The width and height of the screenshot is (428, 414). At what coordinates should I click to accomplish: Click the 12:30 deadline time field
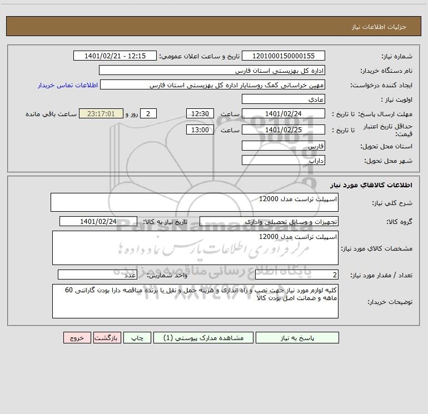(x=200, y=113)
